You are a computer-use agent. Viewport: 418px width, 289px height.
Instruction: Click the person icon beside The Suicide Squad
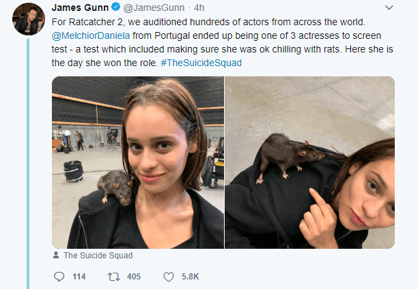(56, 256)
